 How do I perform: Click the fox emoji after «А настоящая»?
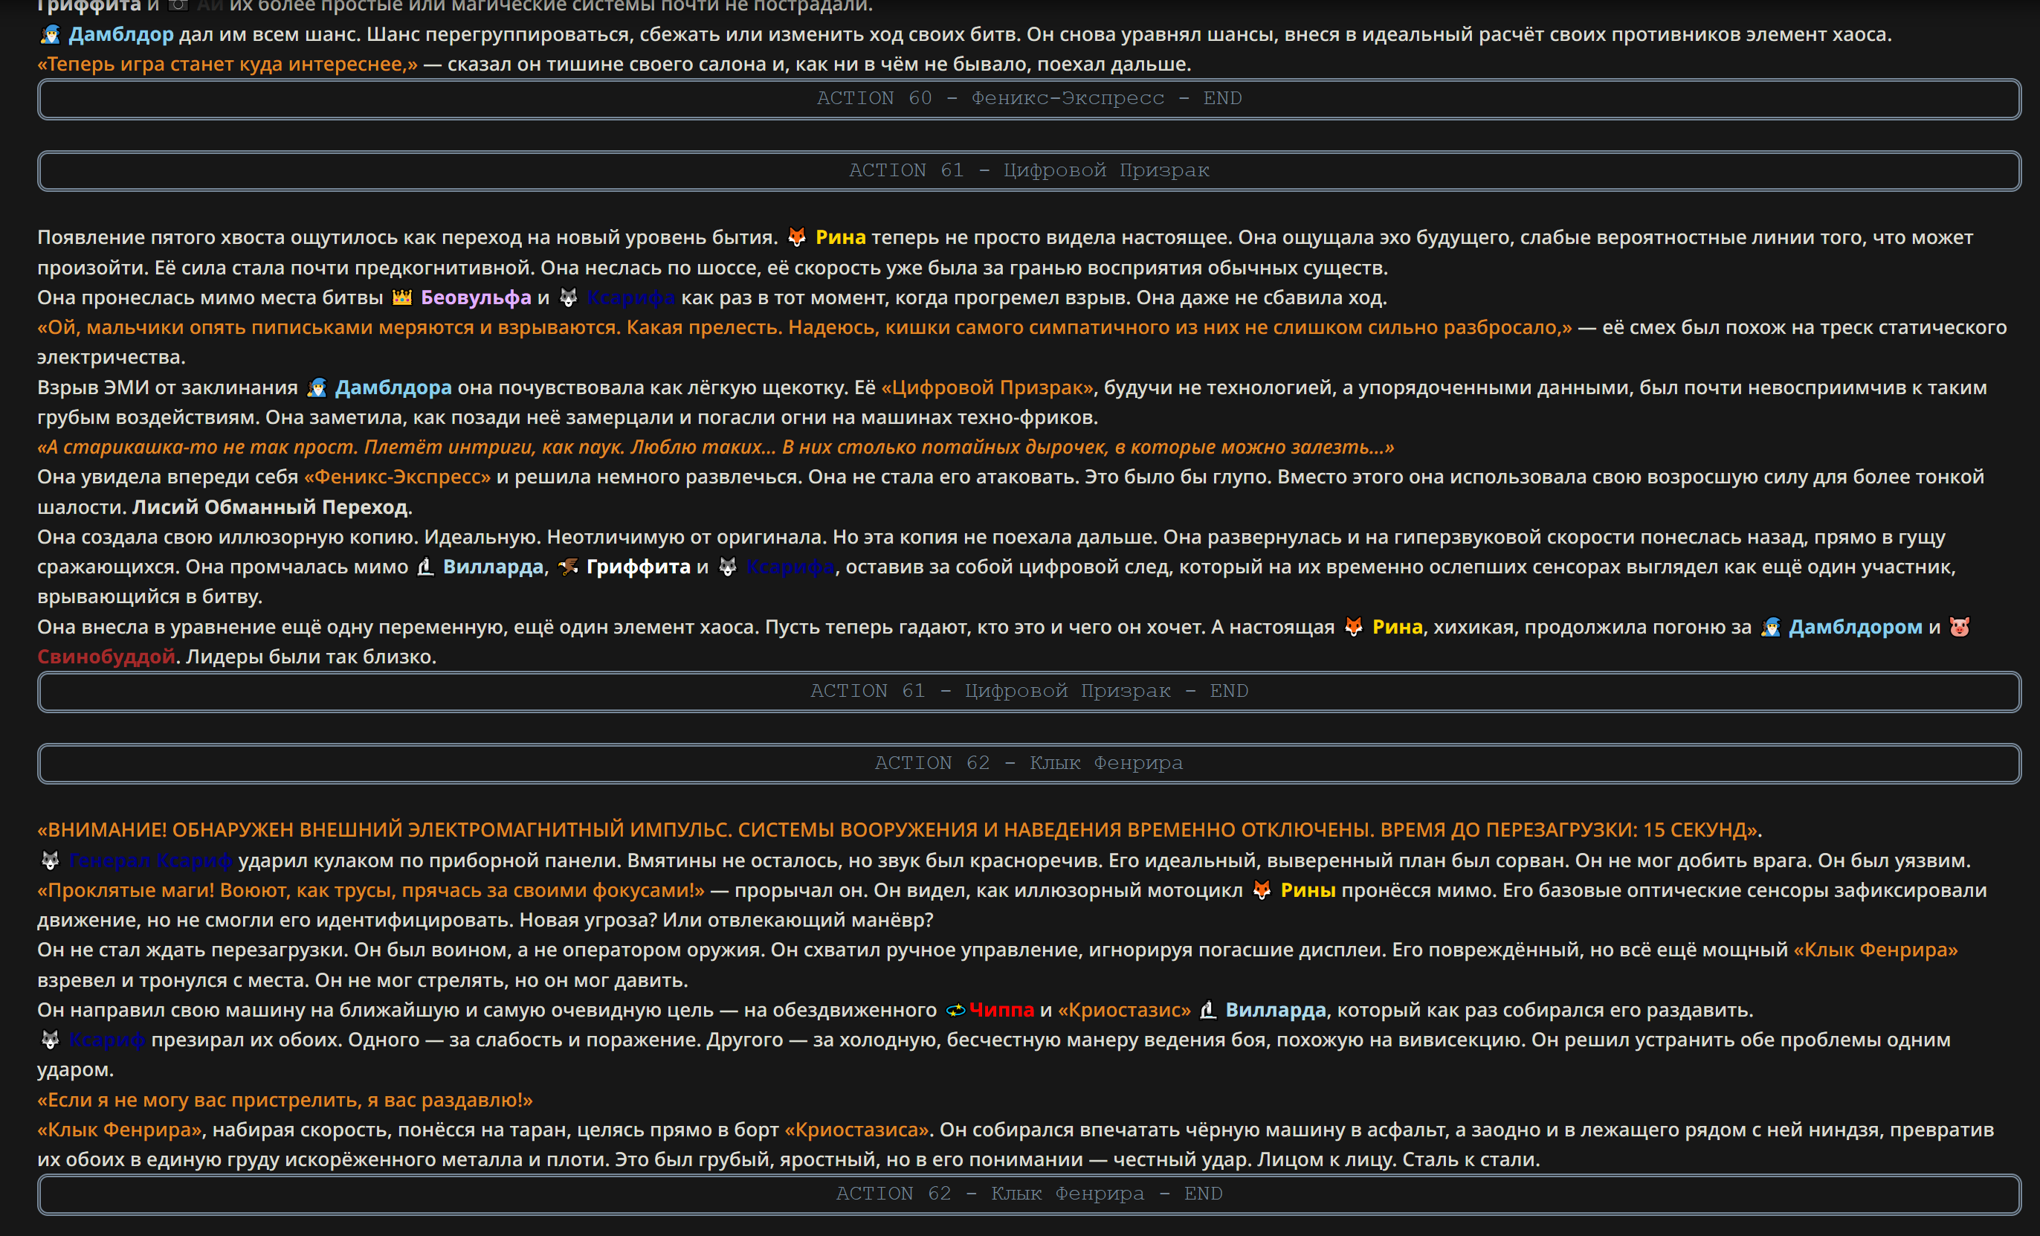[x=1354, y=626]
